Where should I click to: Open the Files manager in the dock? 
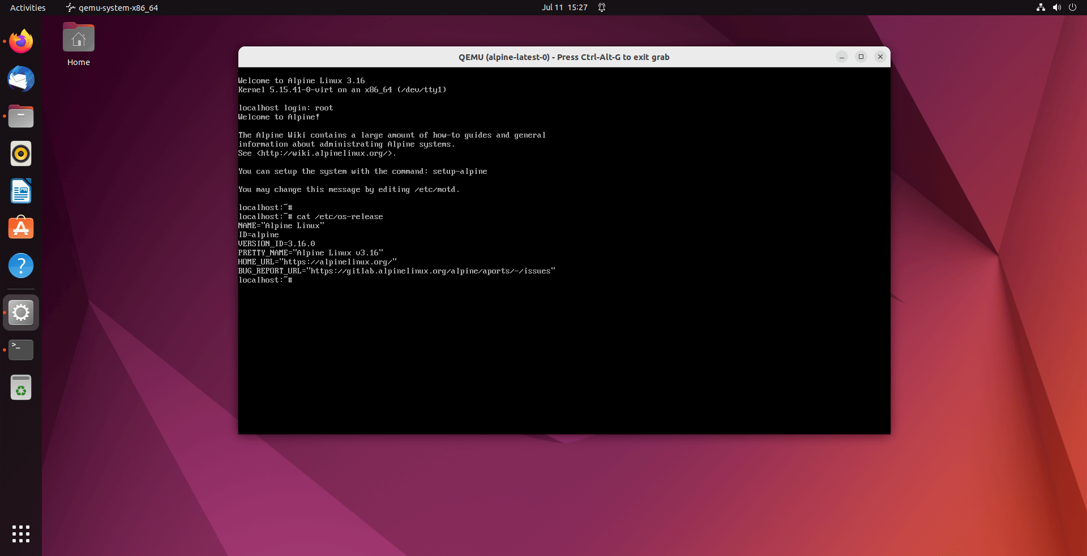point(21,116)
